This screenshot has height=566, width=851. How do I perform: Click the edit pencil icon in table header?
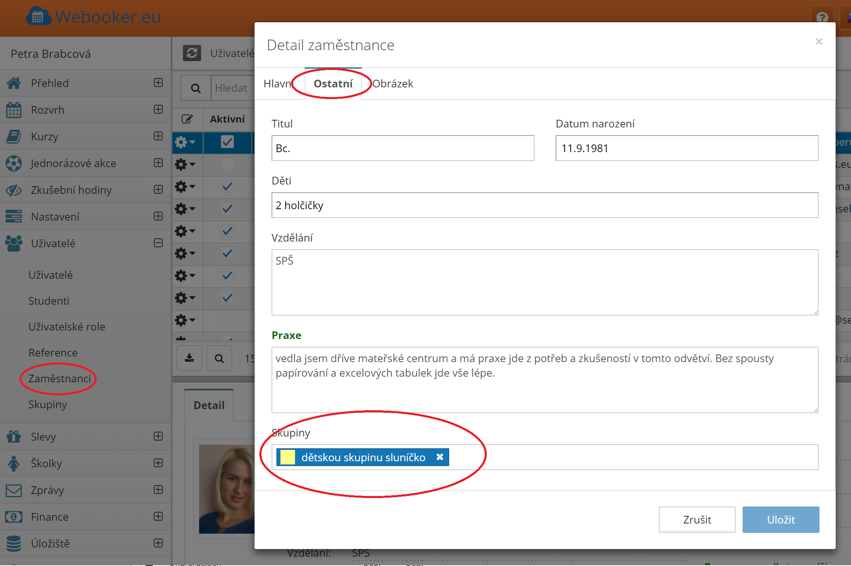187,119
